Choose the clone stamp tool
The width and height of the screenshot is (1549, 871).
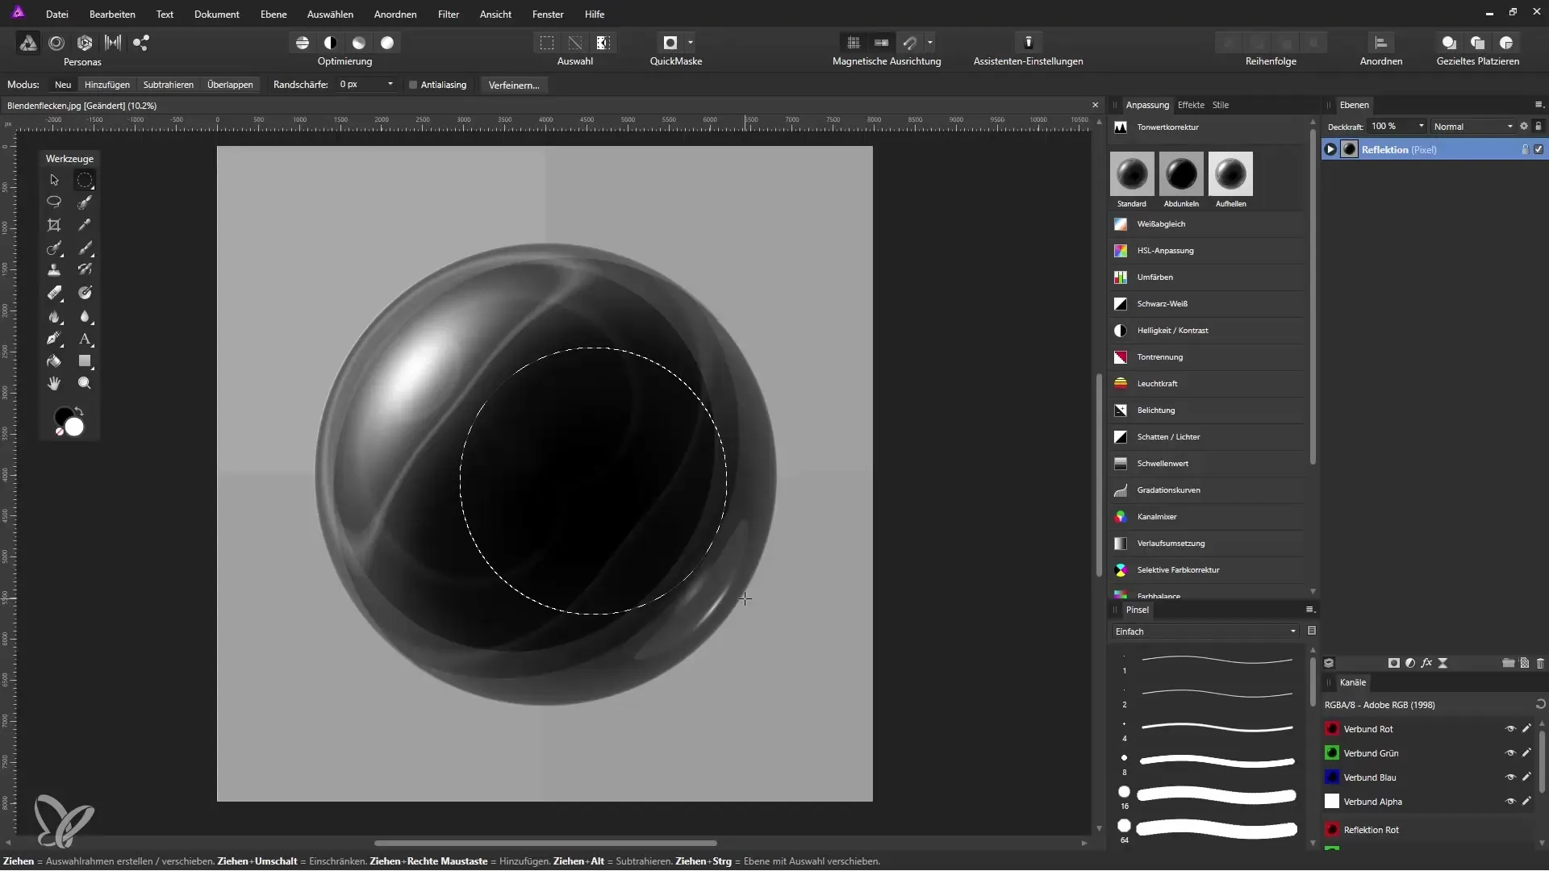[x=54, y=270]
